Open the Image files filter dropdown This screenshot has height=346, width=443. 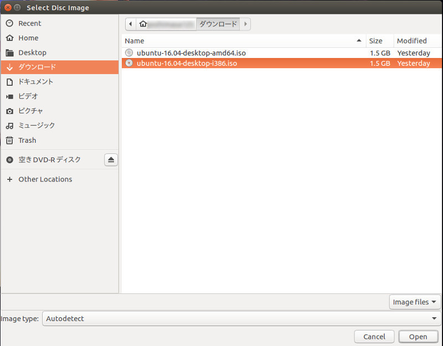point(415,302)
